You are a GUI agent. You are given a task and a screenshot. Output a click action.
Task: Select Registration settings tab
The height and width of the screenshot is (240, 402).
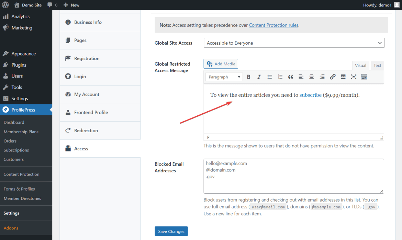tap(100, 58)
